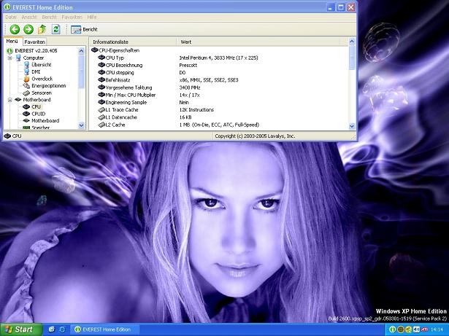Select the Computer tree item

(33, 58)
